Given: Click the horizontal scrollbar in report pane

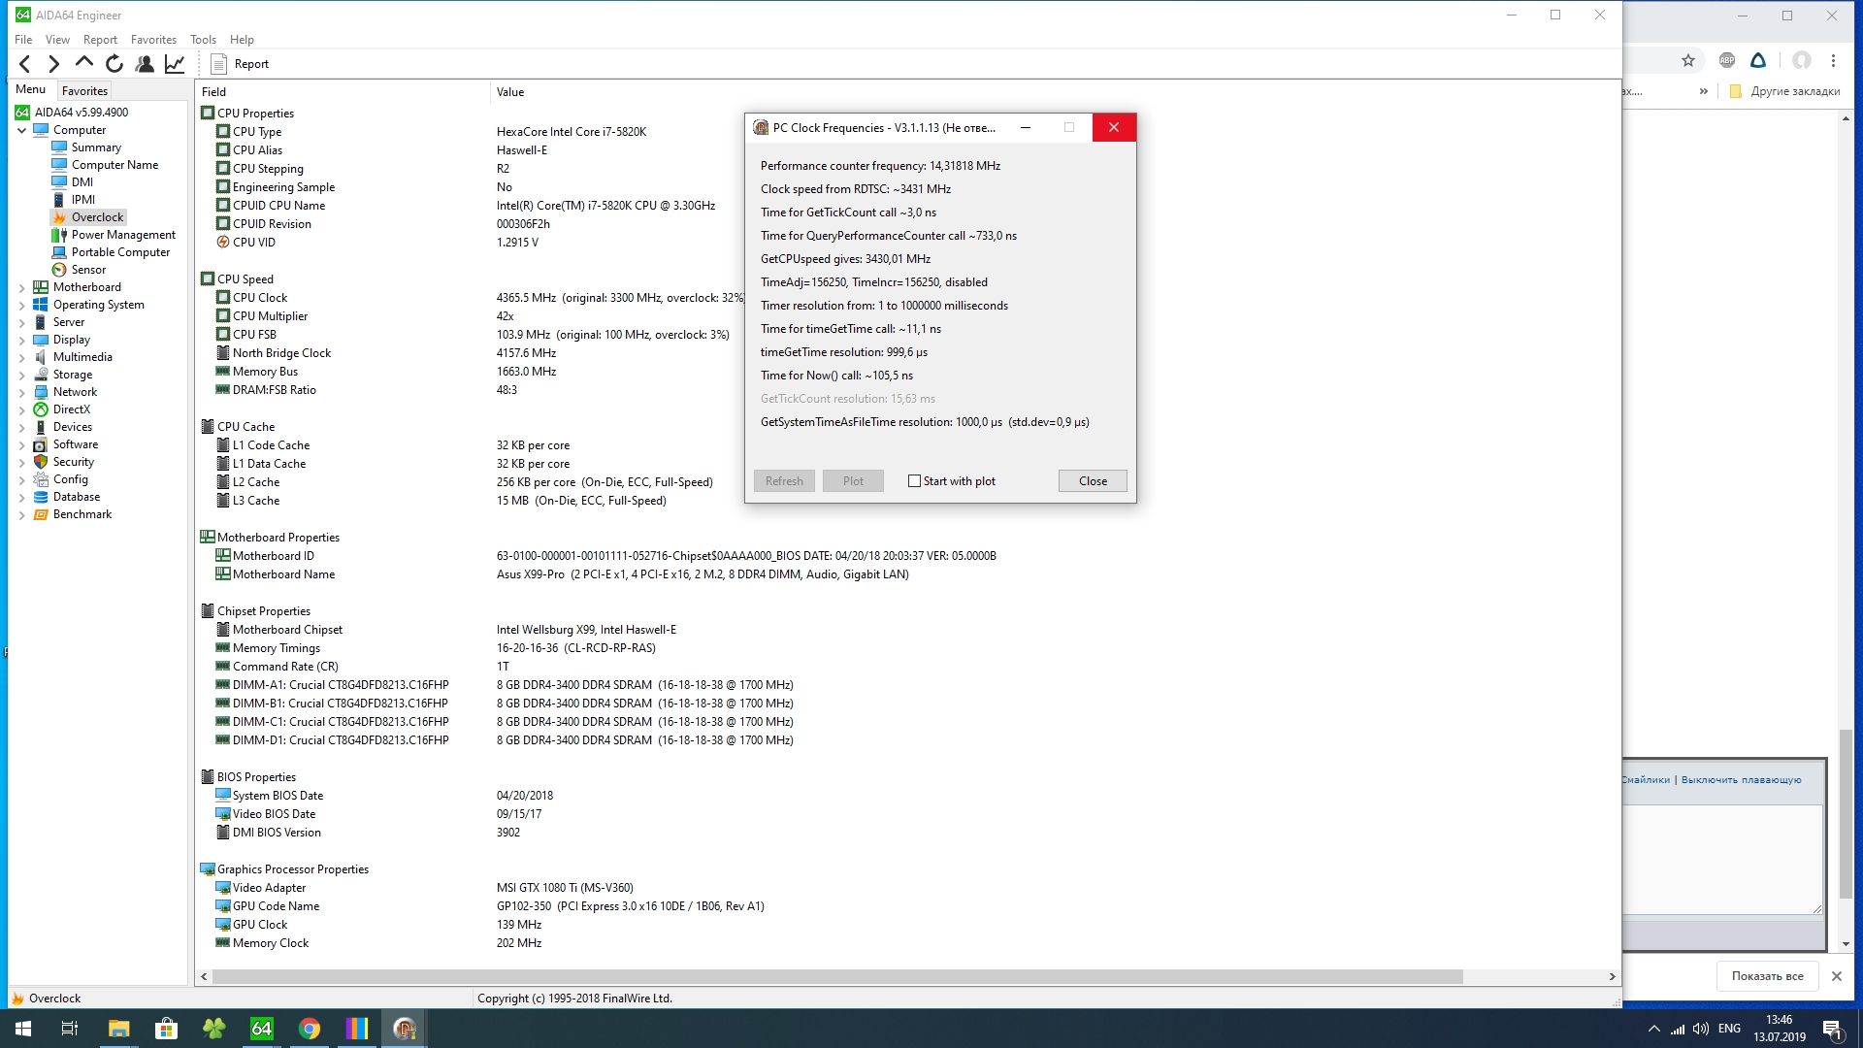Looking at the screenshot, I should pos(834,977).
